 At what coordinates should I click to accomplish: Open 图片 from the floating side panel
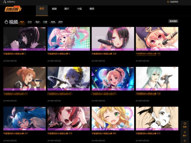coord(185,134)
